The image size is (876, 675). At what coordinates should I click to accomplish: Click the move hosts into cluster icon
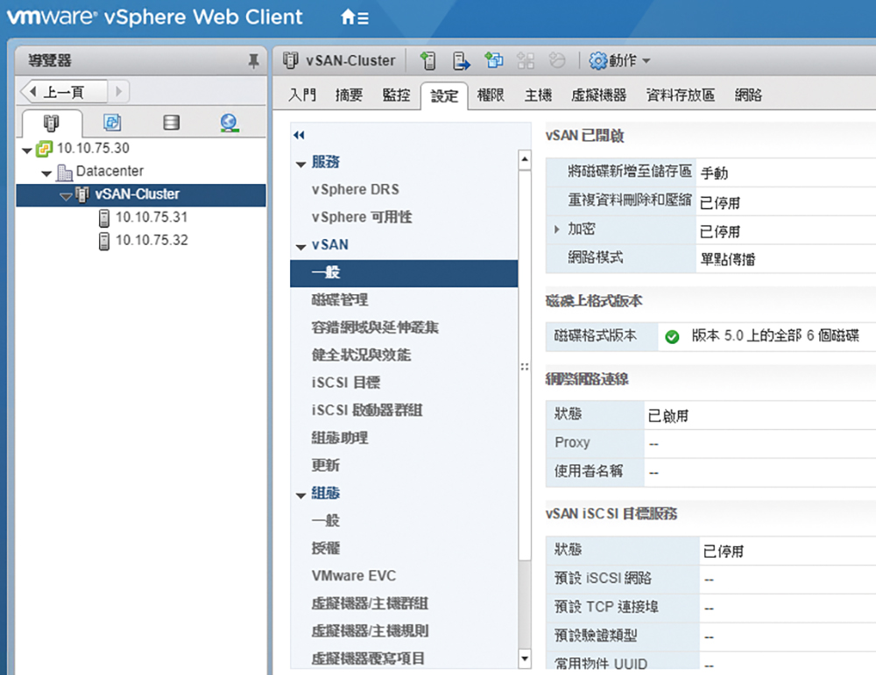(462, 60)
